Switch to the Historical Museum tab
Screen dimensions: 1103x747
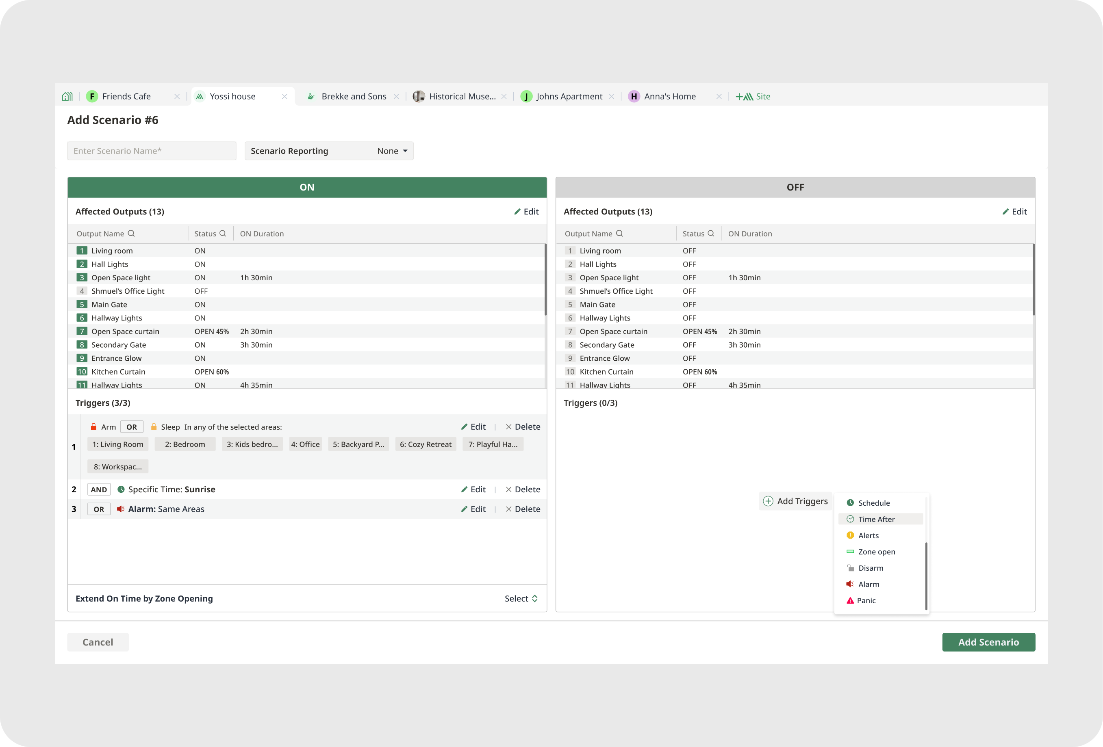click(x=462, y=96)
